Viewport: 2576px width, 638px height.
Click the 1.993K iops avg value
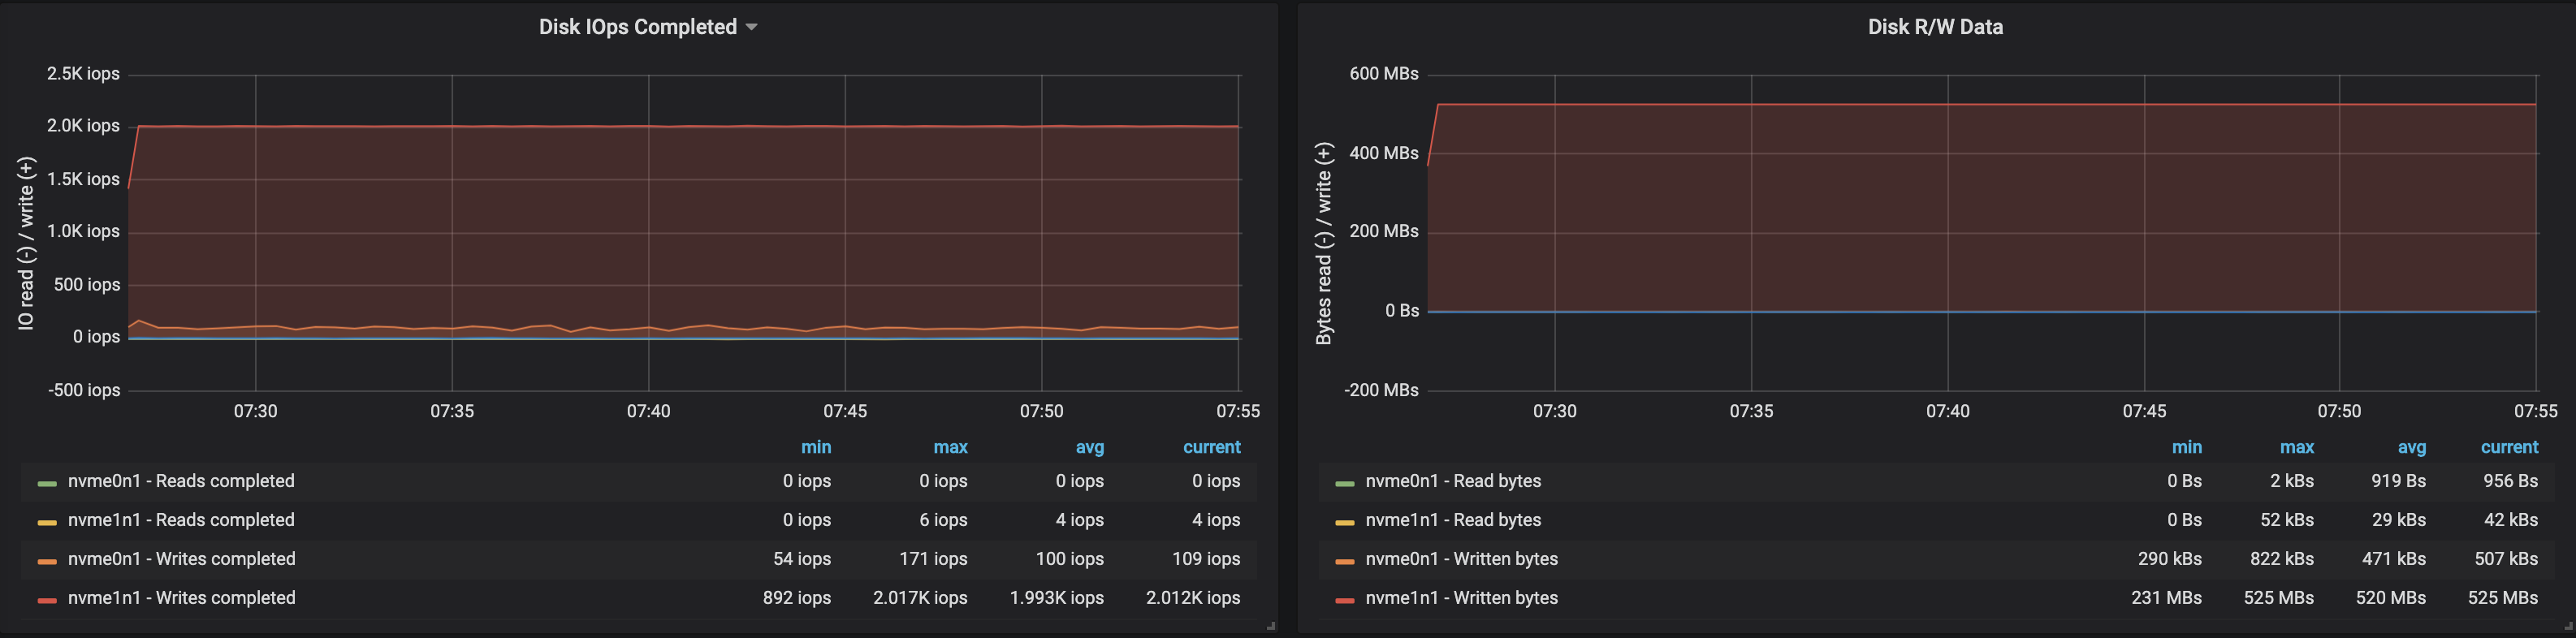pos(1056,598)
